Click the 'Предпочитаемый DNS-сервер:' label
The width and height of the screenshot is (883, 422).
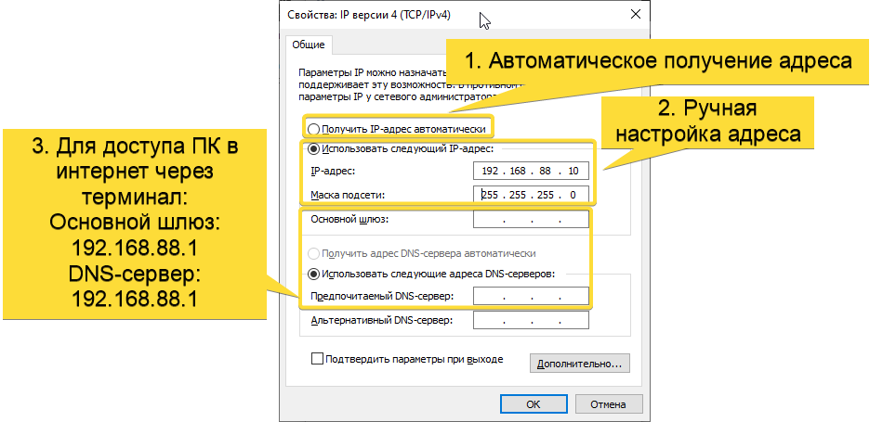click(382, 296)
